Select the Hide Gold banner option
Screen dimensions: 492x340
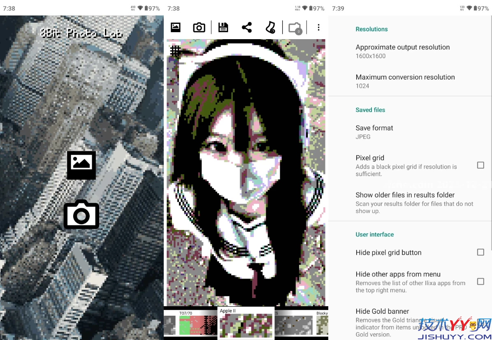point(382,311)
